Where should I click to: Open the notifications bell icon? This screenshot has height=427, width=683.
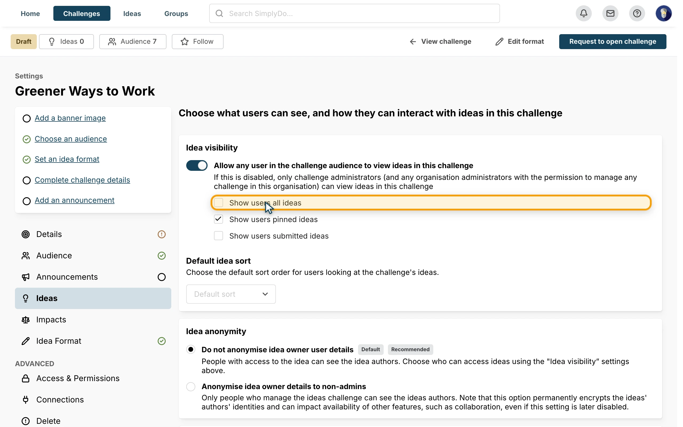(x=583, y=13)
